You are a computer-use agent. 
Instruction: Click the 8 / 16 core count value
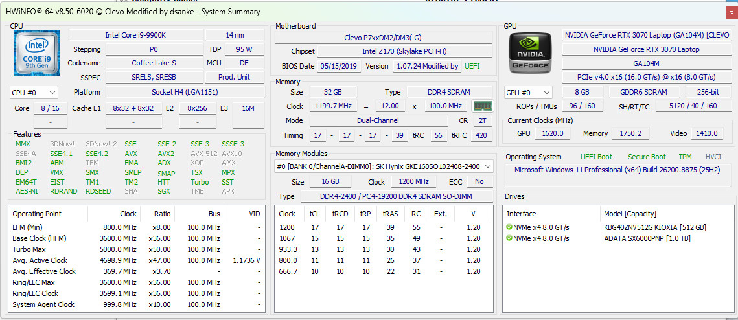pos(51,108)
